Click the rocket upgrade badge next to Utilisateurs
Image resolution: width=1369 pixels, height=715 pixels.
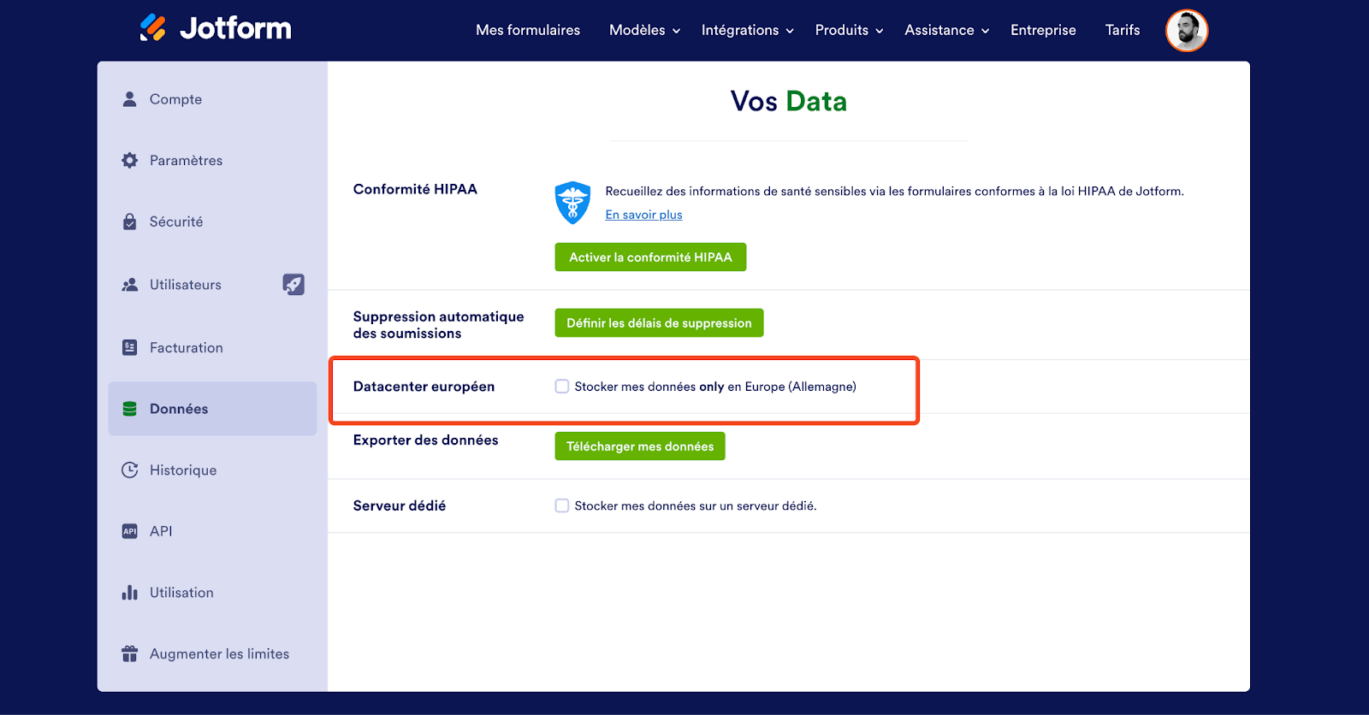click(x=293, y=285)
